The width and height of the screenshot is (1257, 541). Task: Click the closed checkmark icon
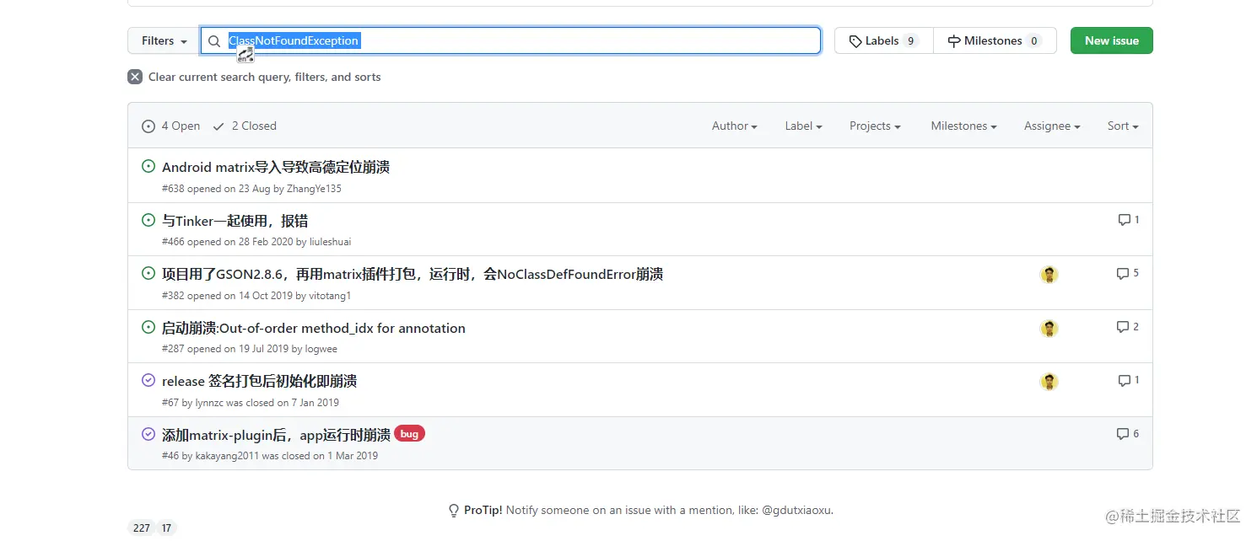tap(218, 126)
